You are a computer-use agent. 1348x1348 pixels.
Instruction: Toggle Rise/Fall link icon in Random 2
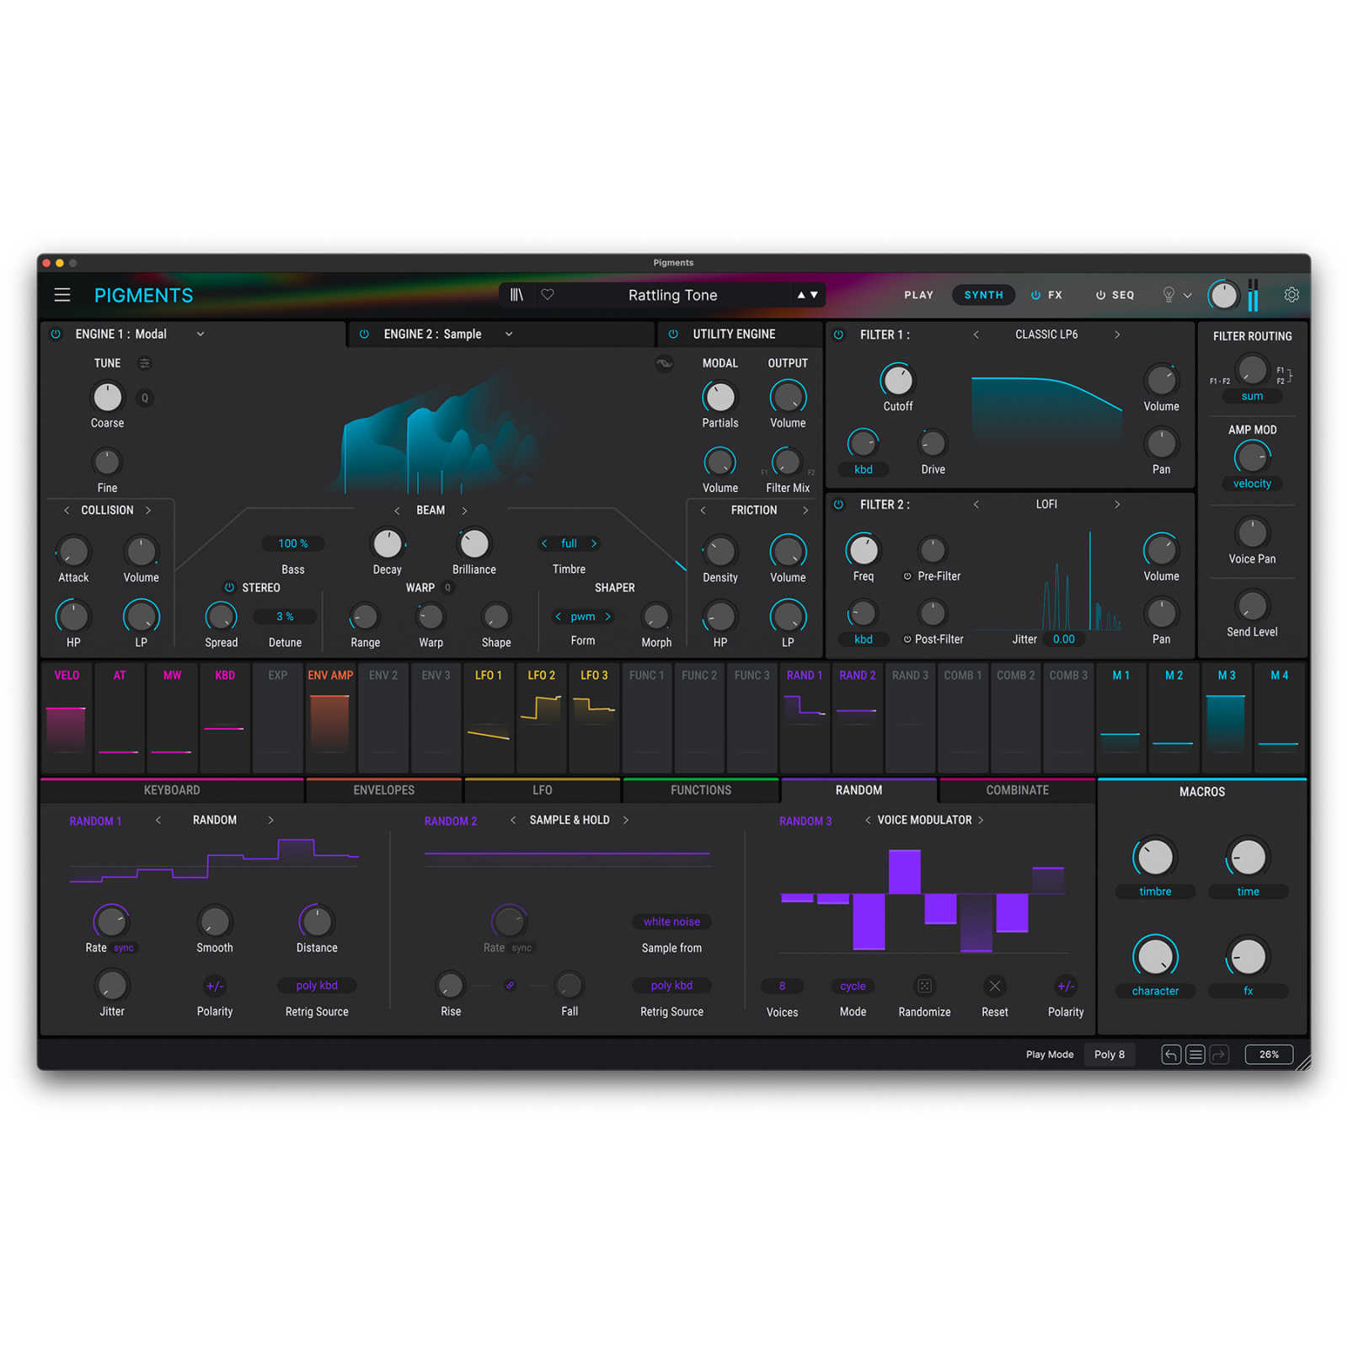(x=510, y=985)
